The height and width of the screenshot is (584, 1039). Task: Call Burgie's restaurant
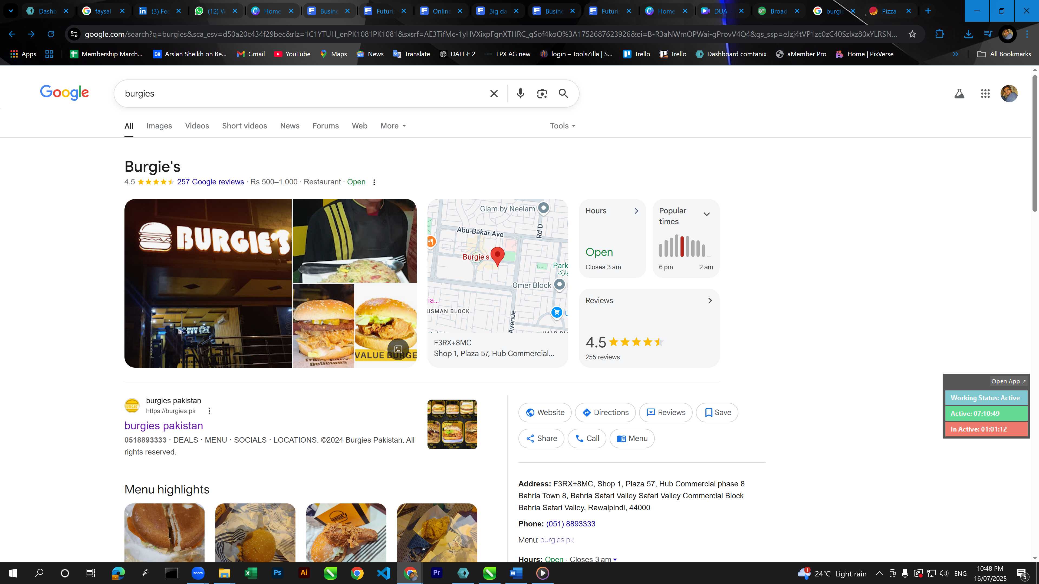[587, 439]
